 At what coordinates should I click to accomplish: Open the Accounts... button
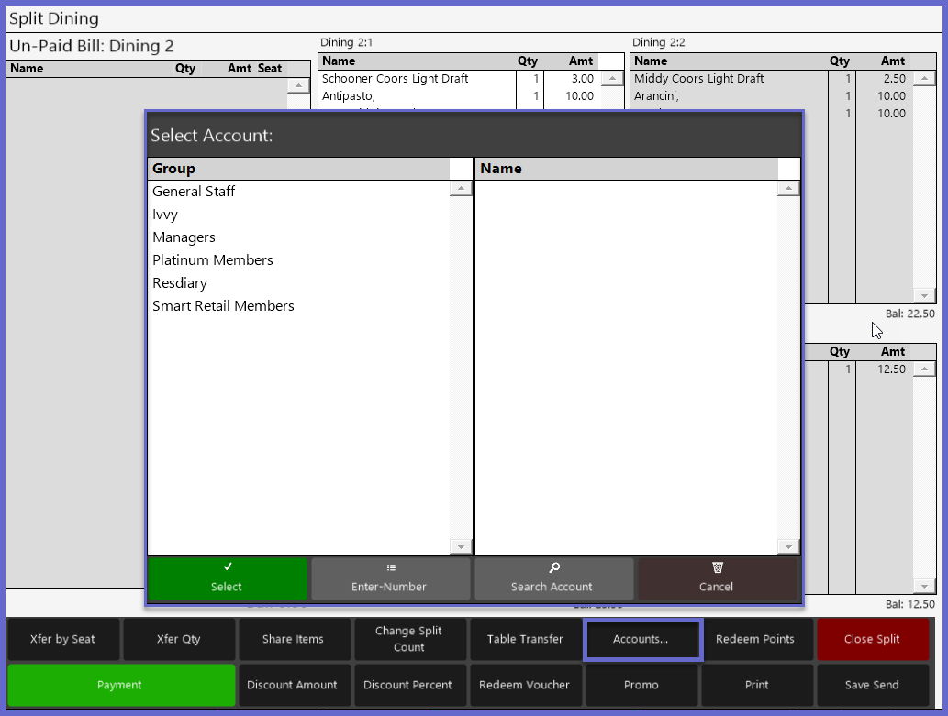(x=641, y=639)
